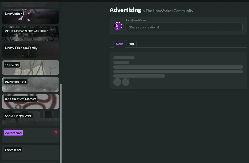Open the RLPicture Foto channel
The width and height of the screenshot is (249, 163).
coord(30,84)
